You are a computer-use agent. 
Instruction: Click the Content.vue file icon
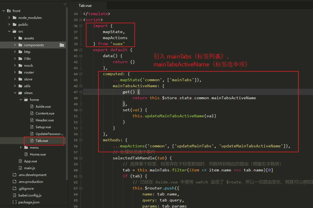(x=32, y=113)
